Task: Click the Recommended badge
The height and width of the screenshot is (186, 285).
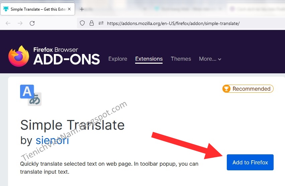Action: (248, 89)
